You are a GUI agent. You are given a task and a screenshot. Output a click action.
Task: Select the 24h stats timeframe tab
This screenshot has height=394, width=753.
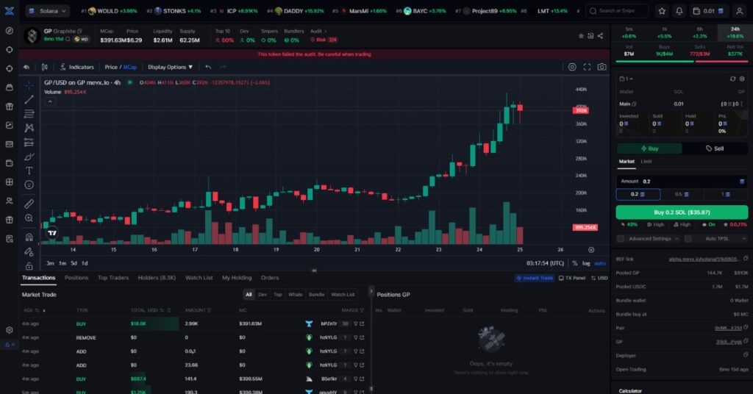pyautogui.click(x=735, y=32)
